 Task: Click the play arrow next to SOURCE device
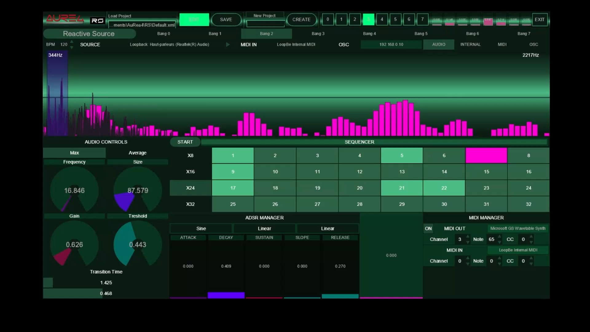228,45
